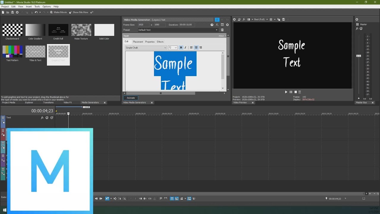Open the View menu
The width and height of the screenshot is (380, 214).
20,6
